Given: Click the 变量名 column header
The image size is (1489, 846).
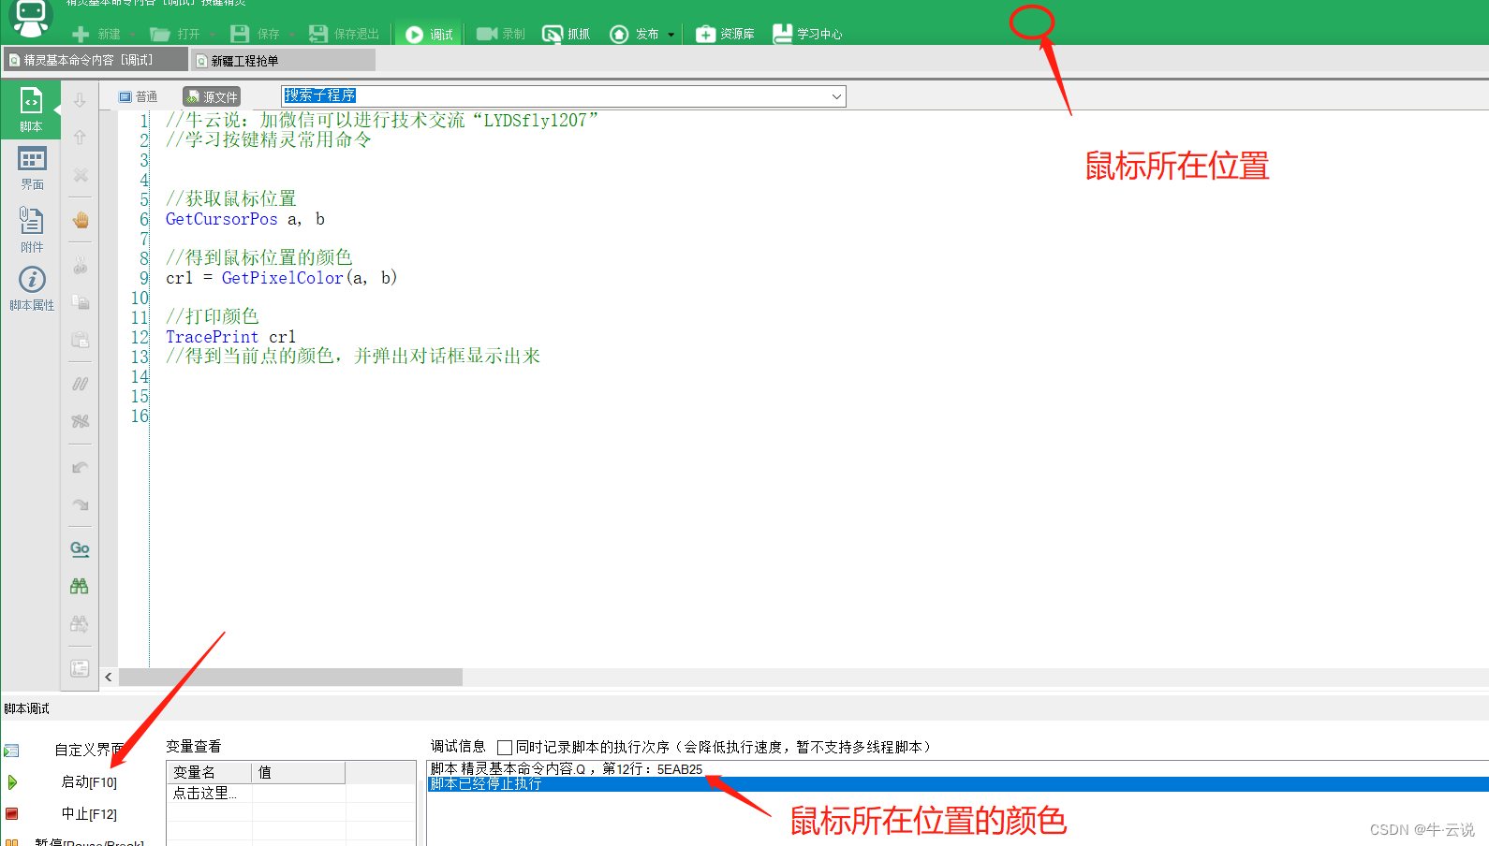Looking at the screenshot, I should point(210,772).
